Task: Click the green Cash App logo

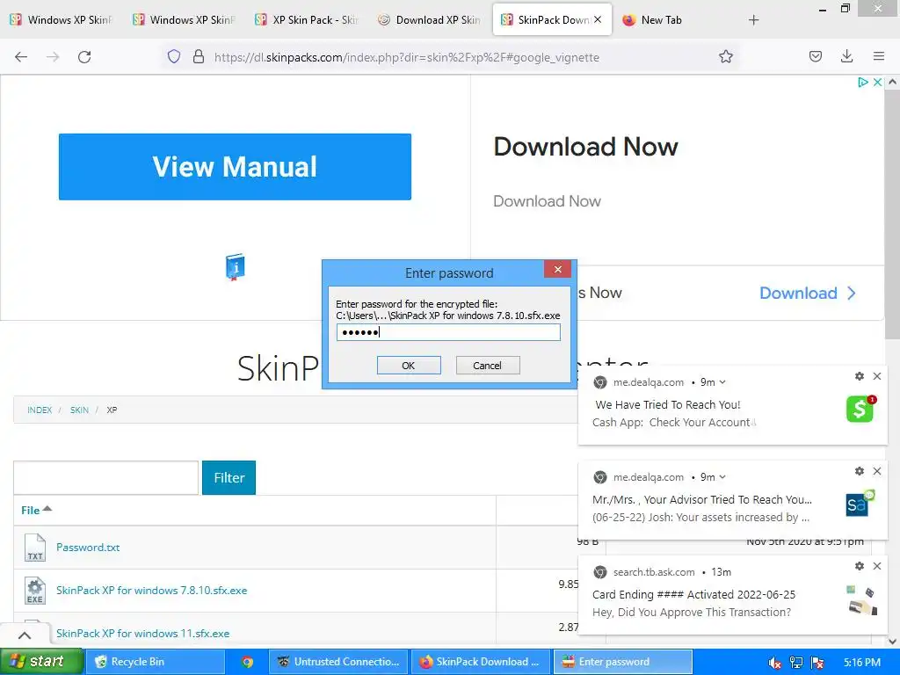Action: coord(860,409)
